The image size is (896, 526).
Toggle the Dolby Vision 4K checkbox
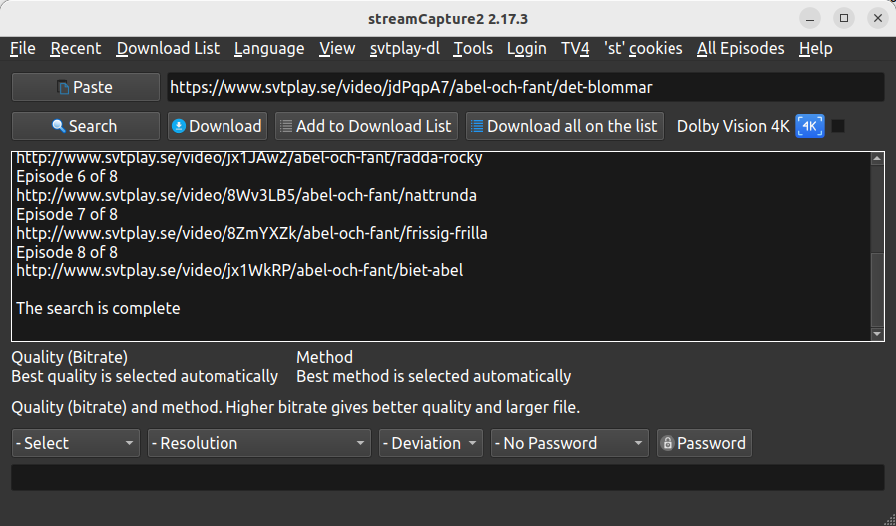coord(838,126)
